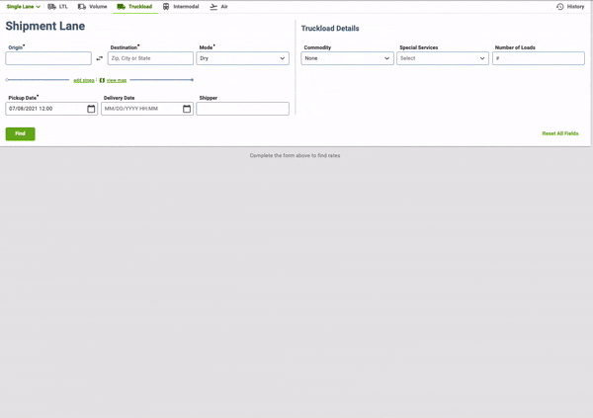Switch to the Truckload tab

tap(133, 7)
